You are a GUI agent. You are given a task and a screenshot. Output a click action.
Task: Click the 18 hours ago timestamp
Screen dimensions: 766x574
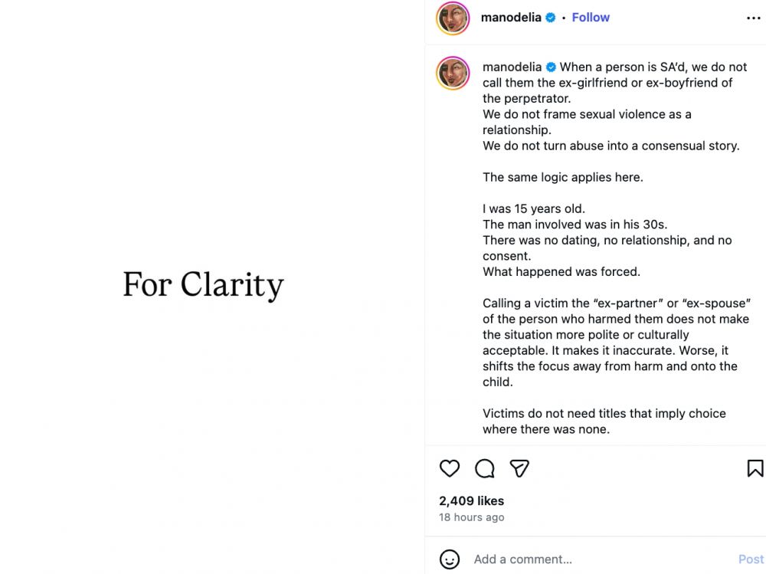point(471,517)
